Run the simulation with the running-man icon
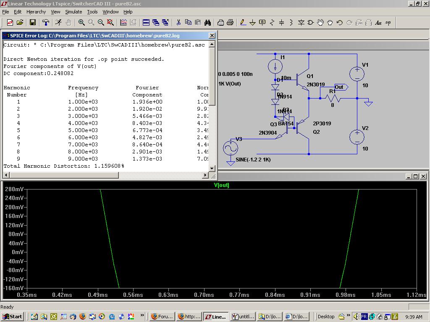430x322 pixels. (58, 23)
